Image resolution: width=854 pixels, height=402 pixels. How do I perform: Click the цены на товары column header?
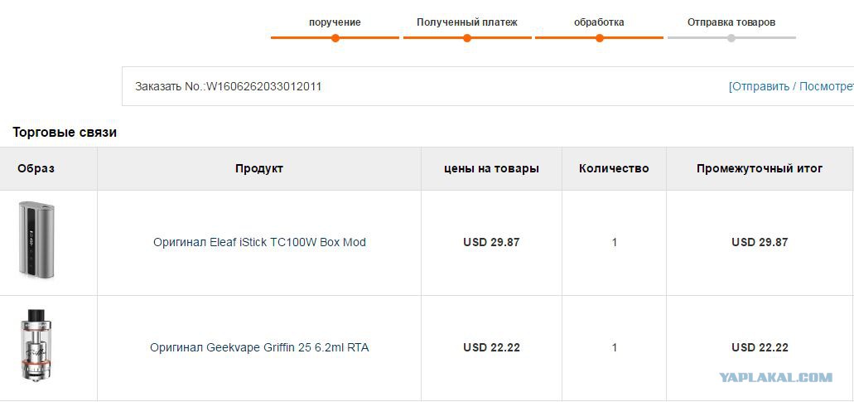pyautogui.click(x=491, y=169)
